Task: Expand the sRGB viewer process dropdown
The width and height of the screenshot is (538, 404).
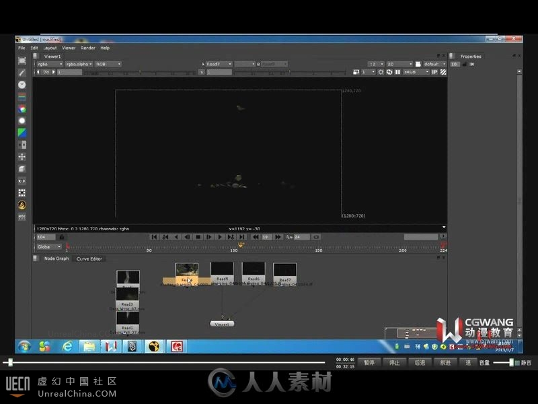Action: tap(416, 72)
